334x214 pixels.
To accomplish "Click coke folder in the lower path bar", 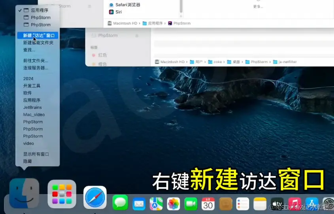I will (x=215, y=62).
